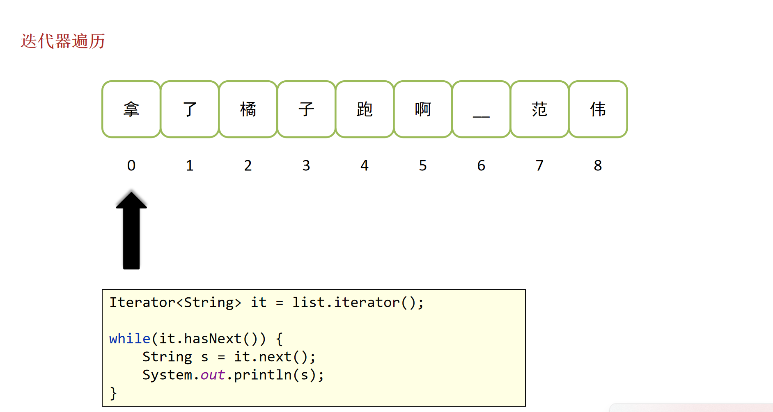Screen dimensions: 773x412
Task: Click the slide title 迭代器遍历
Action: pyautogui.click(x=63, y=41)
